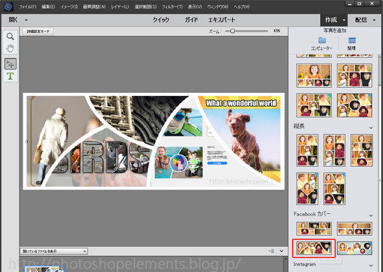Collapse the Facebook カバー section
The image size is (383, 272).
click(371, 216)
